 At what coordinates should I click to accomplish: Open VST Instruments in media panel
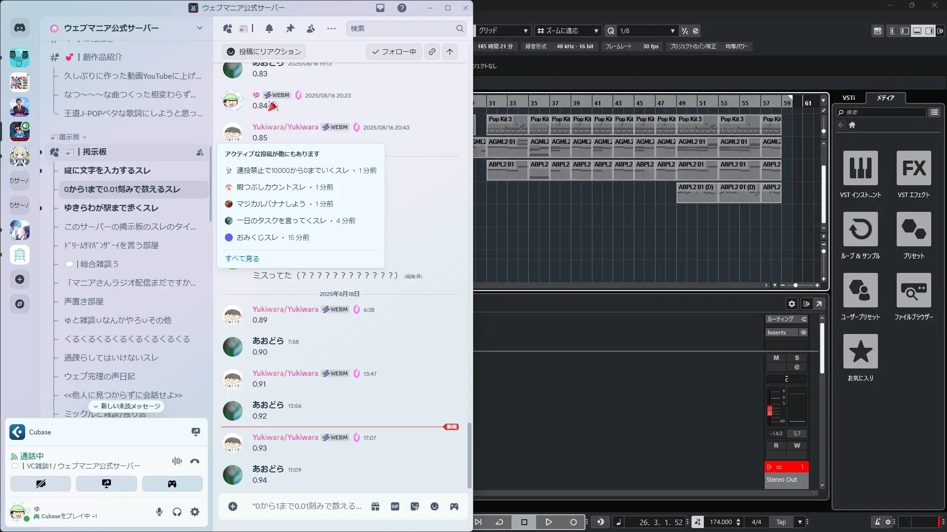coord(860,168)
